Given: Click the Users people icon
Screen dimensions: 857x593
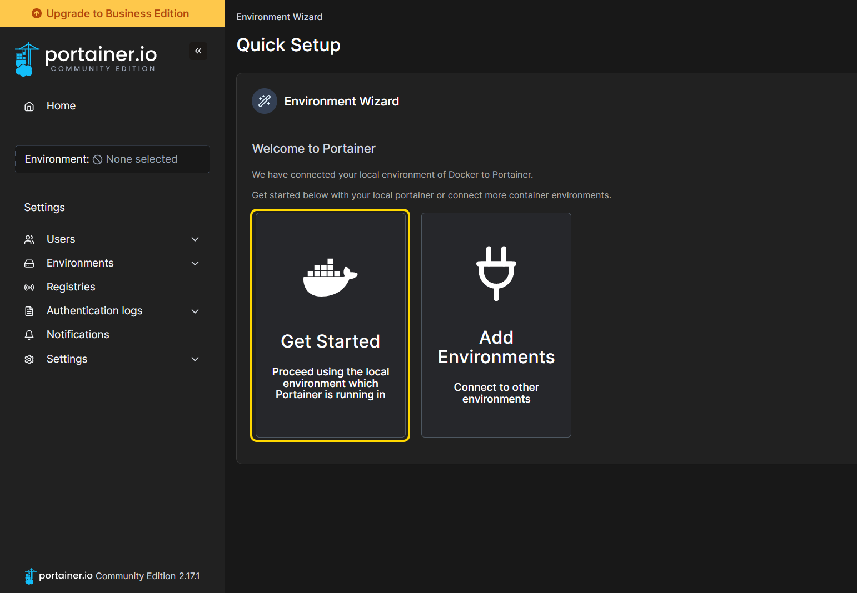Looking at the screenshot, I should pyautogui.click(x=29, y=239).
